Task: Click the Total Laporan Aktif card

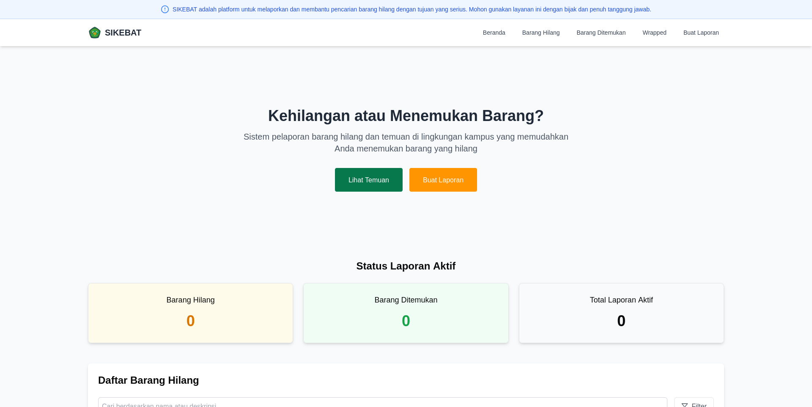Action: 621,313
